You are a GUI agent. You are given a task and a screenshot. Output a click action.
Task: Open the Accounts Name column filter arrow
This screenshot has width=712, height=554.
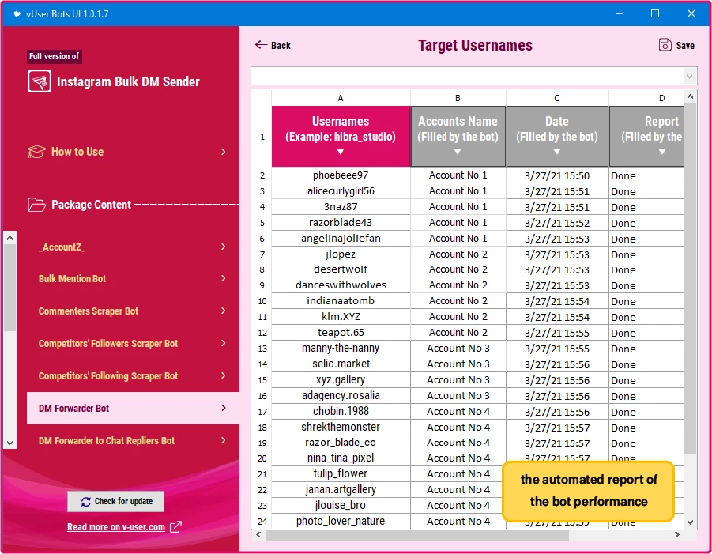(458, 152)
